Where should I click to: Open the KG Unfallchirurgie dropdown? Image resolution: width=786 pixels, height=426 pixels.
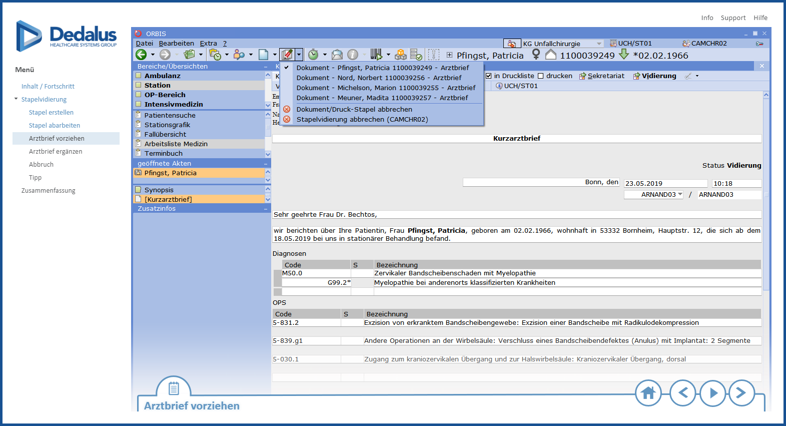pos(599,44)
